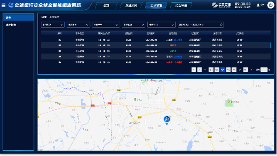277x156 pixels.
Task: Focus the page jump input box in pagination
Action: [x=264, y=70]
